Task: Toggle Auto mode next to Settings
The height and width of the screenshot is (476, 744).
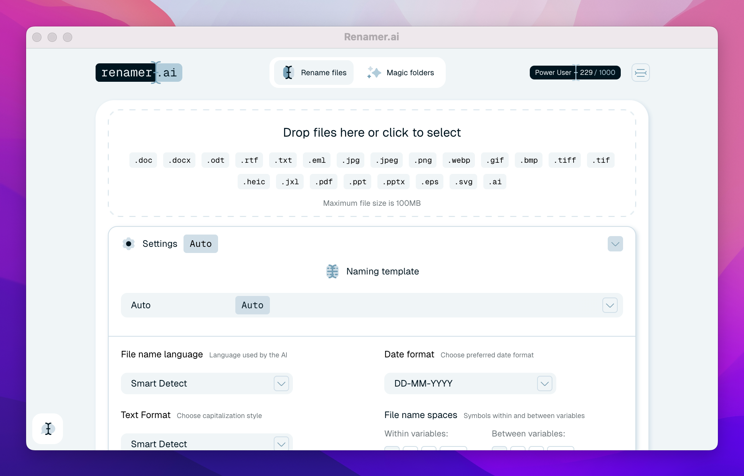Action: [200, 244]
